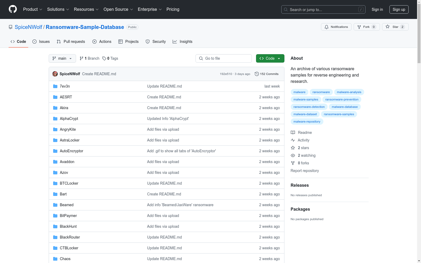Image resolution: width=421 pixels, height=263 pixels.
Task: Select the ransomware-detection topic tag
Action: [309, 107]
